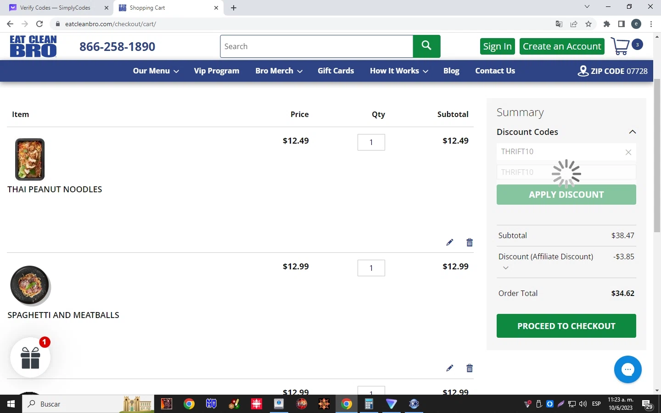
Task: Delete Thai Peanut Noodles from cart
Action: (x=469, y=242)
